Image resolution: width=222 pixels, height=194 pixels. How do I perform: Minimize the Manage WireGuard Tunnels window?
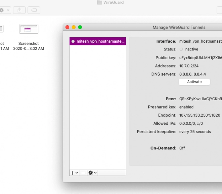(x=74, y=27)
